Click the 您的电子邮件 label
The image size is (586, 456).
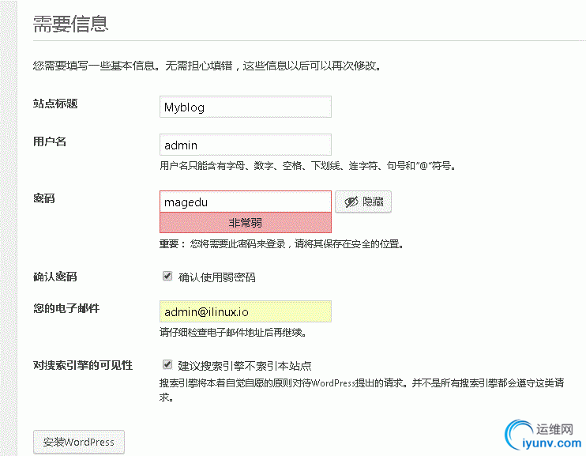pos(66,308)
